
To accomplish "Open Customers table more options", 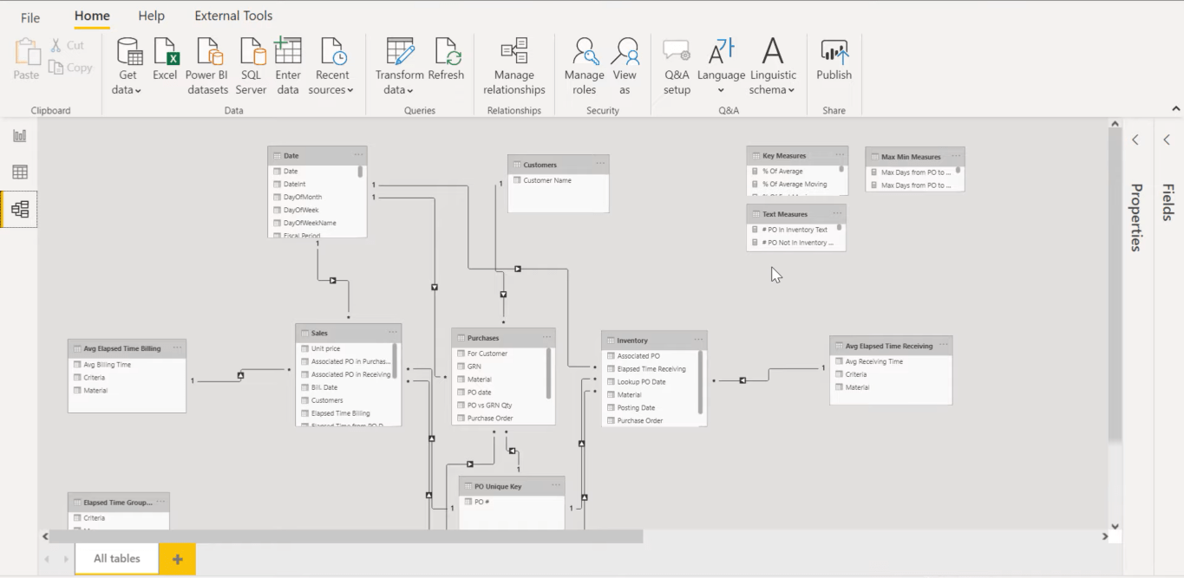I will 600,164.
